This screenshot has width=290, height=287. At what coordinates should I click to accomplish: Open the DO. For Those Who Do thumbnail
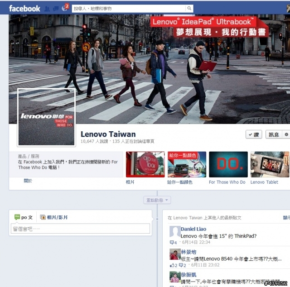(228, 164)
